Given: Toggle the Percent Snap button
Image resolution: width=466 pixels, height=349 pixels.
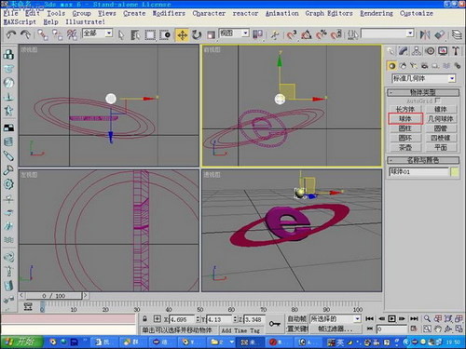Looking at the screenshot, I should pos(322,34).
